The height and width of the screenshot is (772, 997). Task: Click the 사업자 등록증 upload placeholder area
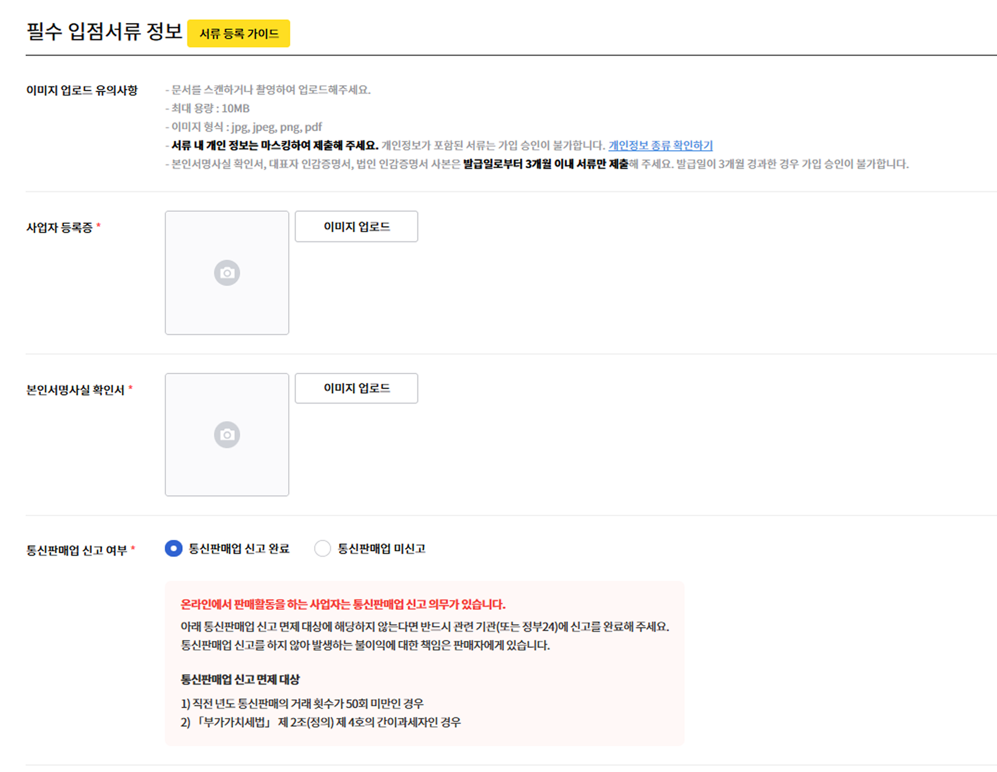[x=227, y=272]
